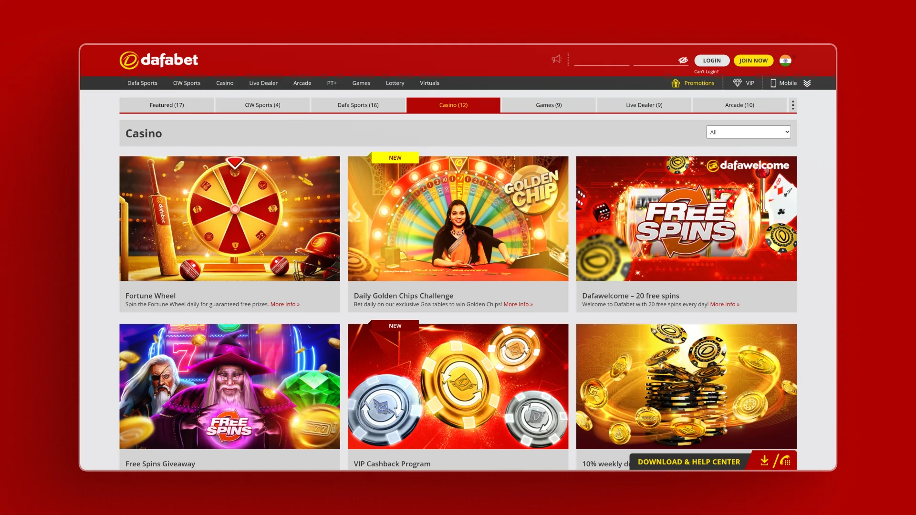Open the All filter dropdown

pos(748,132)
